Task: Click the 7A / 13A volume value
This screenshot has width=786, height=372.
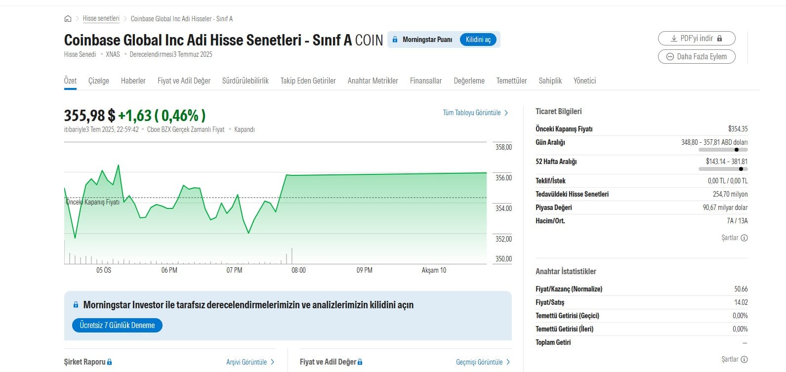Action: click(x=737, y=221)
